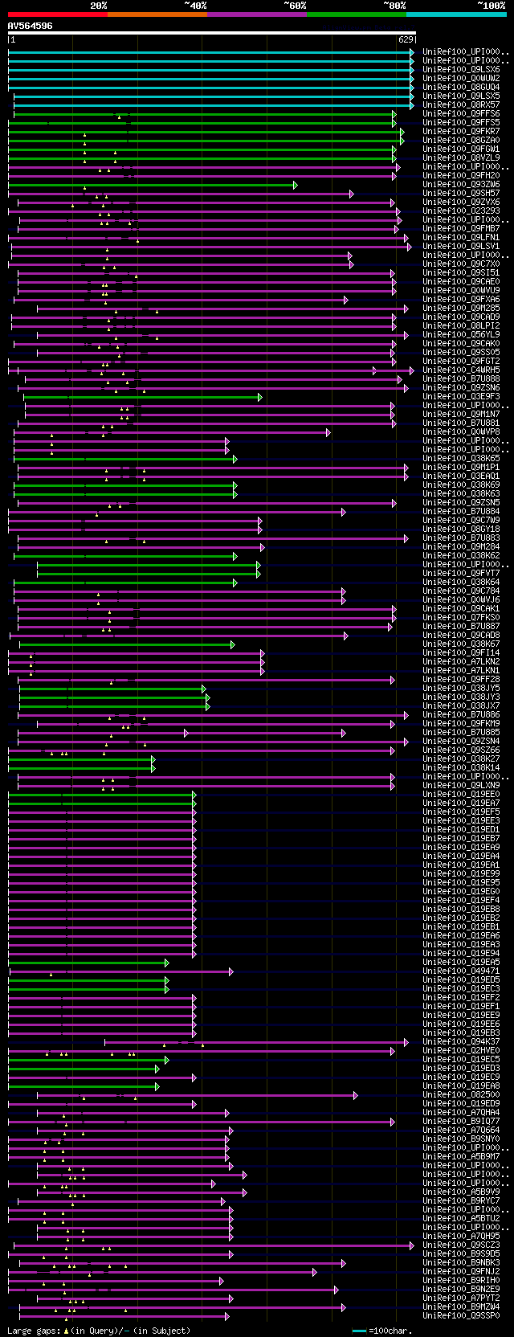514x1337 pixels.
Task: Open the UniRef100_Q9LSX6 hit label
Action: (x=461, y=70)
